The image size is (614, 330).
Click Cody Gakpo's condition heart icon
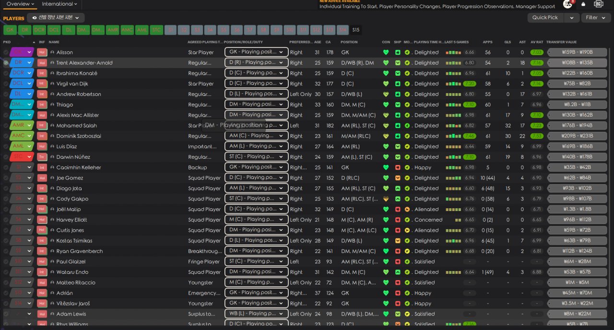(386, 199)
